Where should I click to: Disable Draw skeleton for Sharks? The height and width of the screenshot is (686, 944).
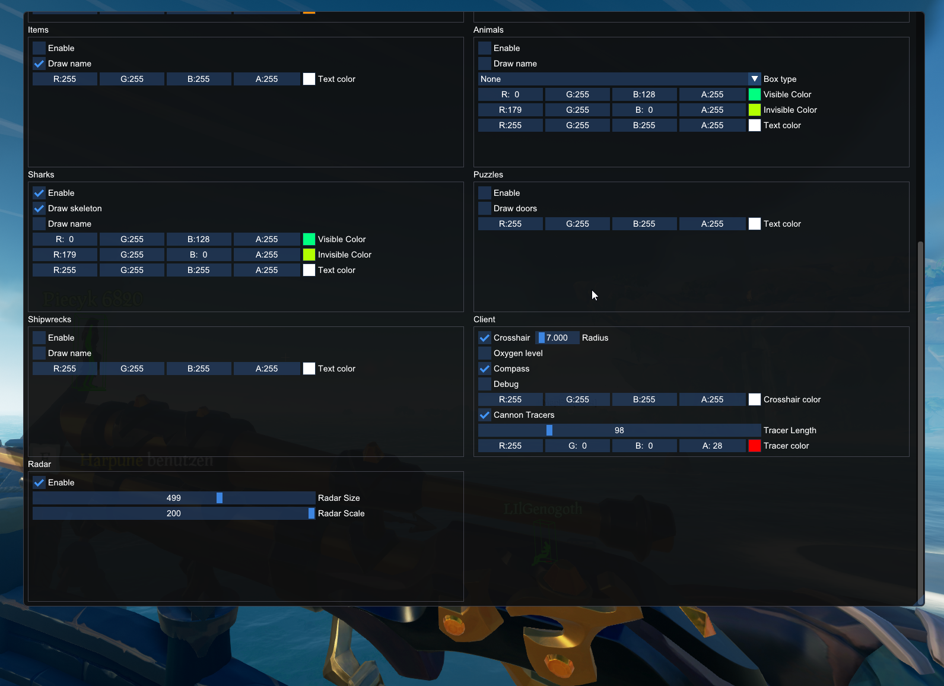(x=39, y=208)
